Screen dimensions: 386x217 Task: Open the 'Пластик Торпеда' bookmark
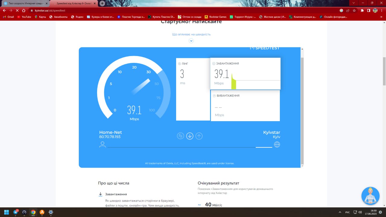(x=131, y=17)
